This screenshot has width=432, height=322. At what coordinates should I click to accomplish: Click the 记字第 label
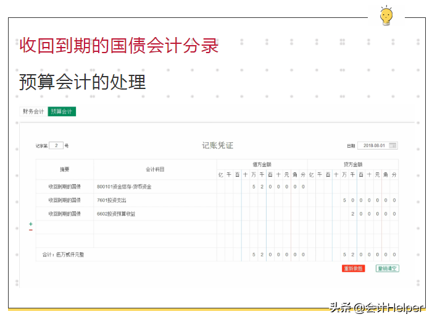tap(41, 146)
